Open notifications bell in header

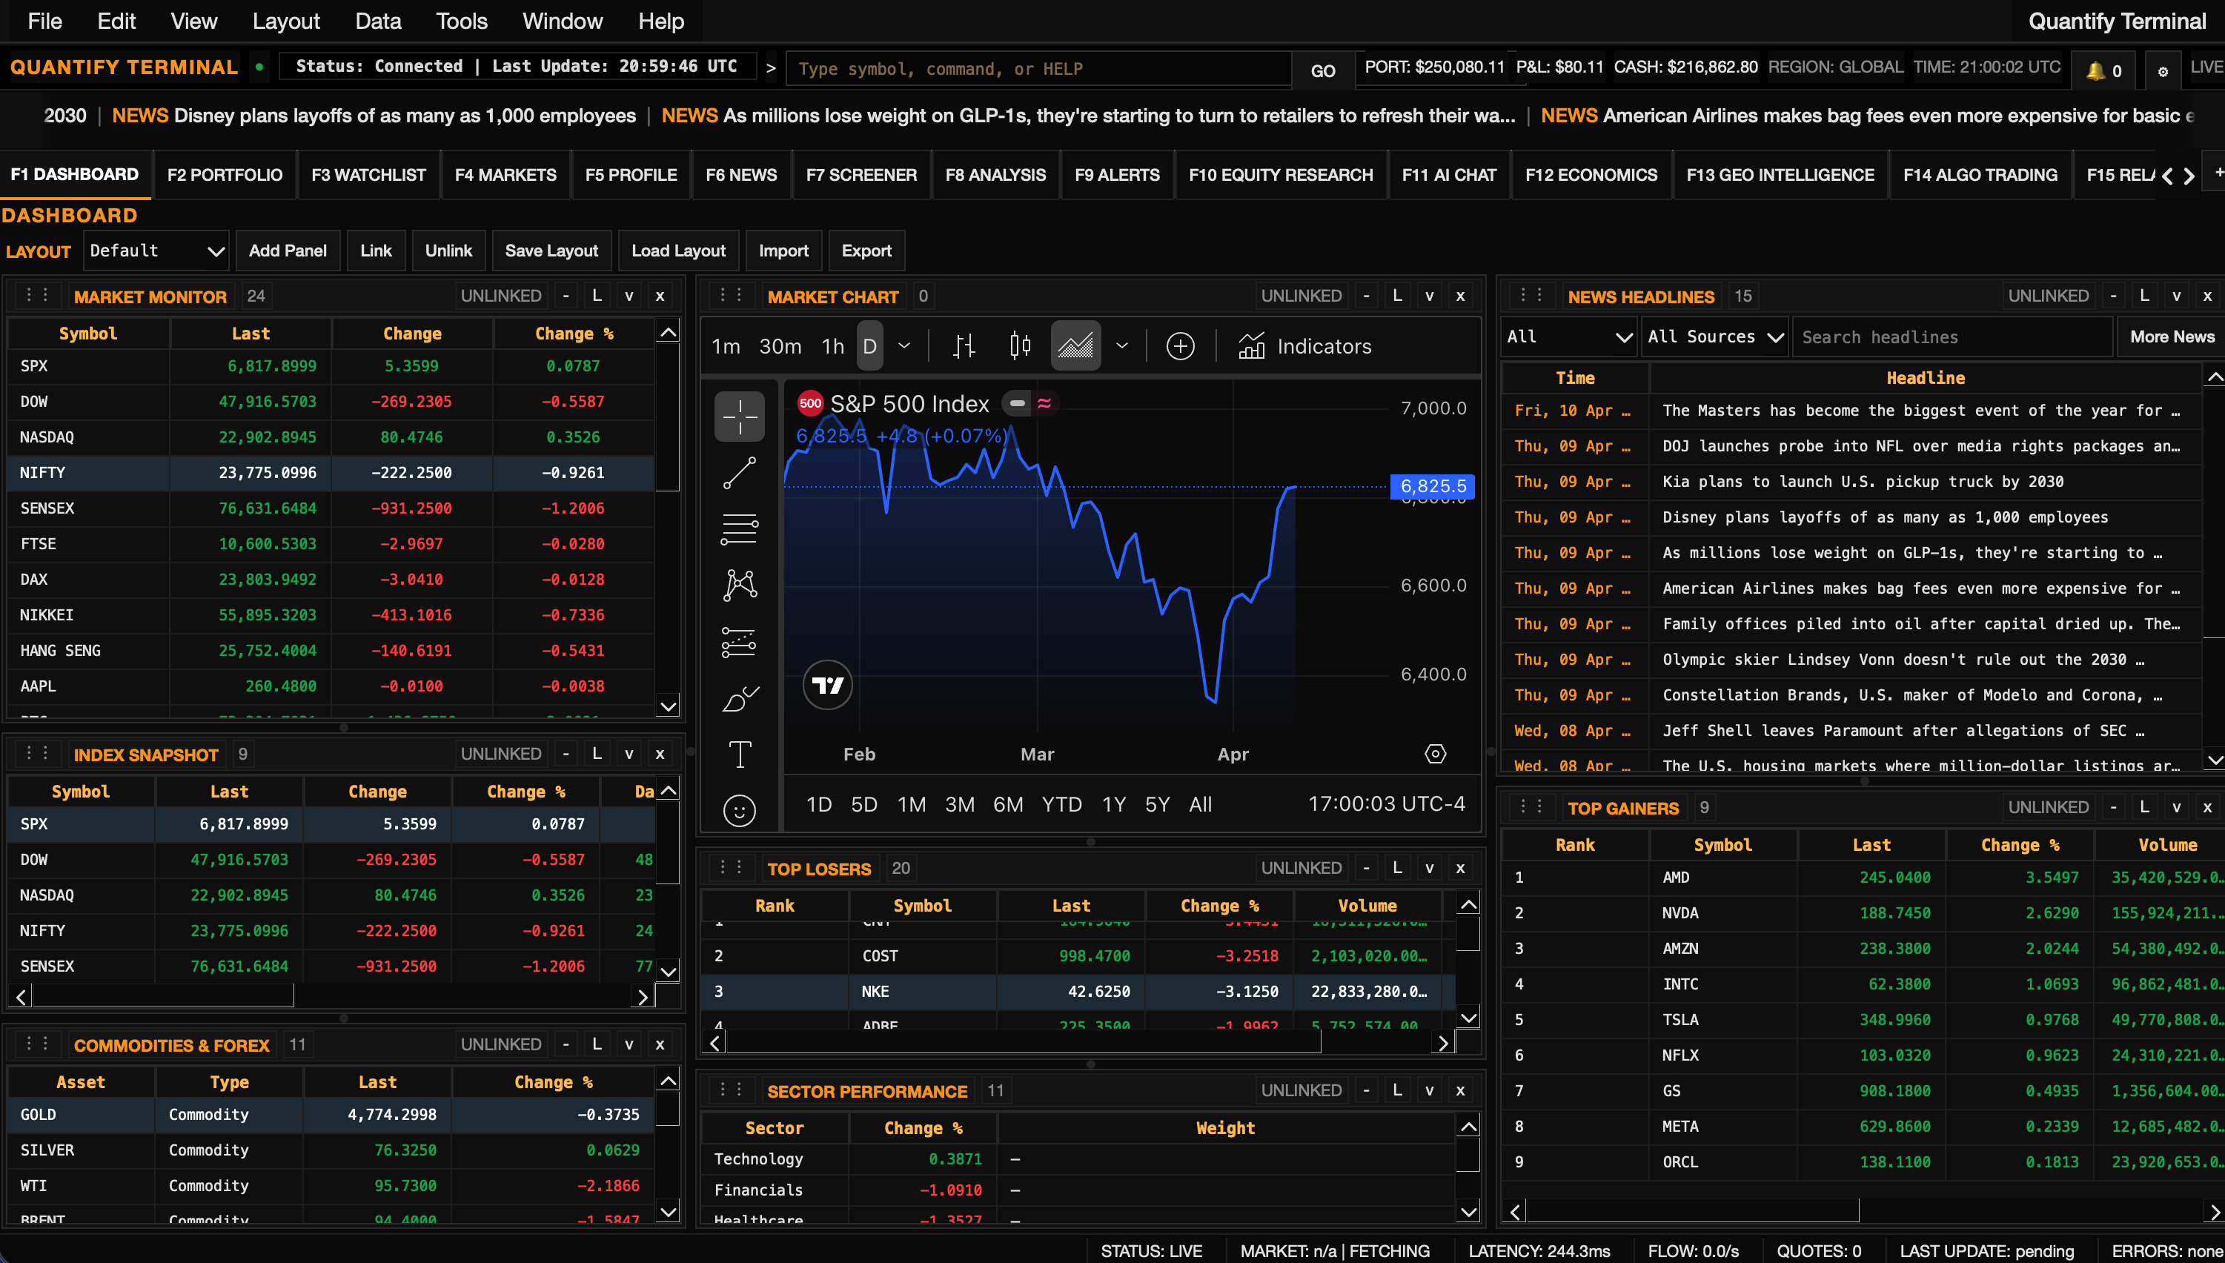point(2103,70)
